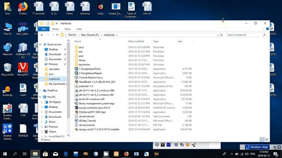This screenshot has width=282, height=158.
Task: Open Explorer help question mark icon
Action: point(267,29)
